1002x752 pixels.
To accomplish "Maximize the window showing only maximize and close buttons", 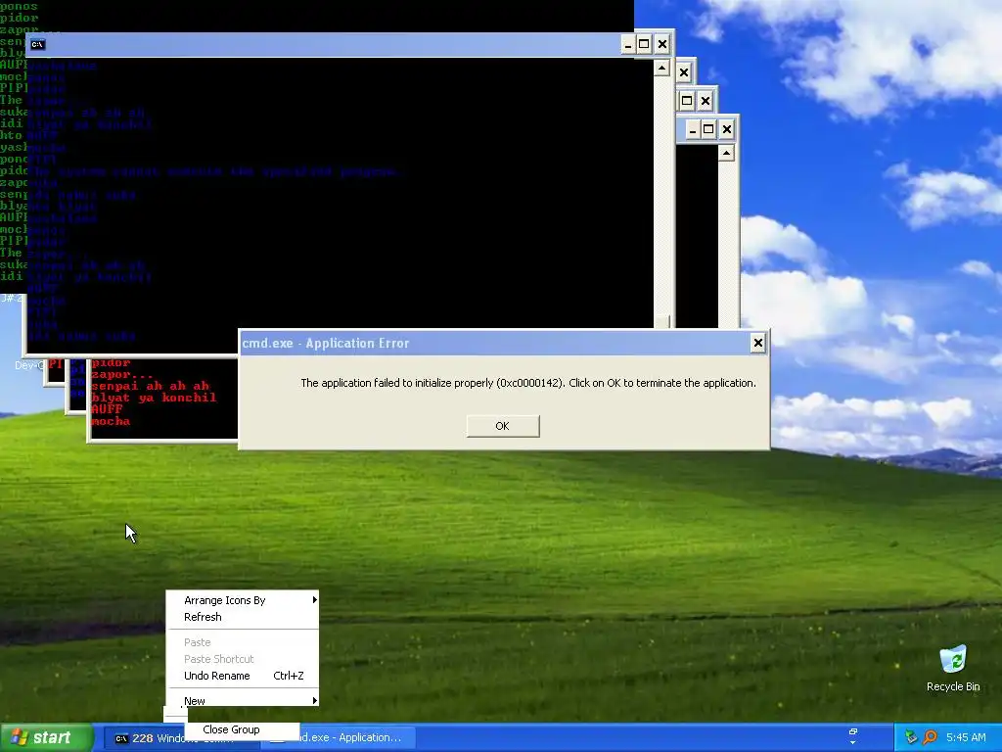I will pos(687,101).
